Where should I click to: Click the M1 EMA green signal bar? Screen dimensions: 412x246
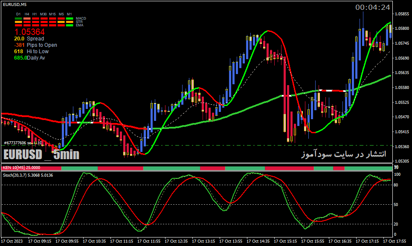pyautogui.click(x=70, y=25)
